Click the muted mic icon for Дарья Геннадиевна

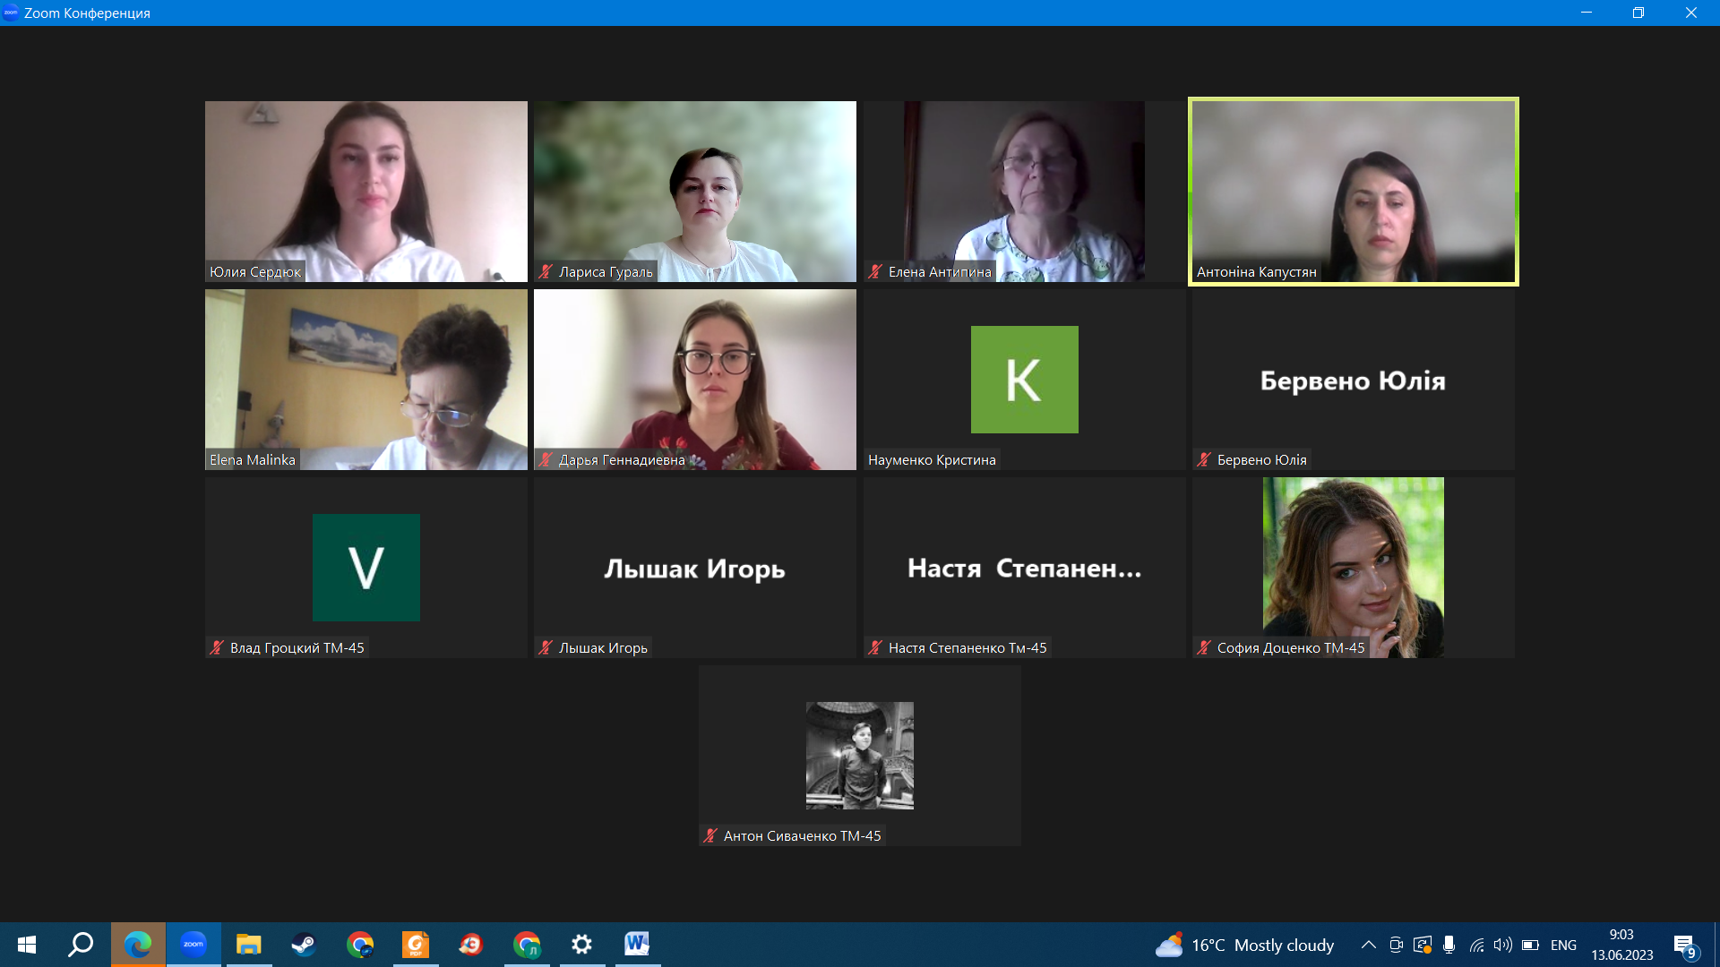[x=546, y=459]
